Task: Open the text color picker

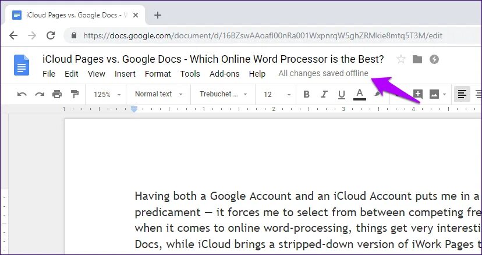Action: [x=359, y=94]
